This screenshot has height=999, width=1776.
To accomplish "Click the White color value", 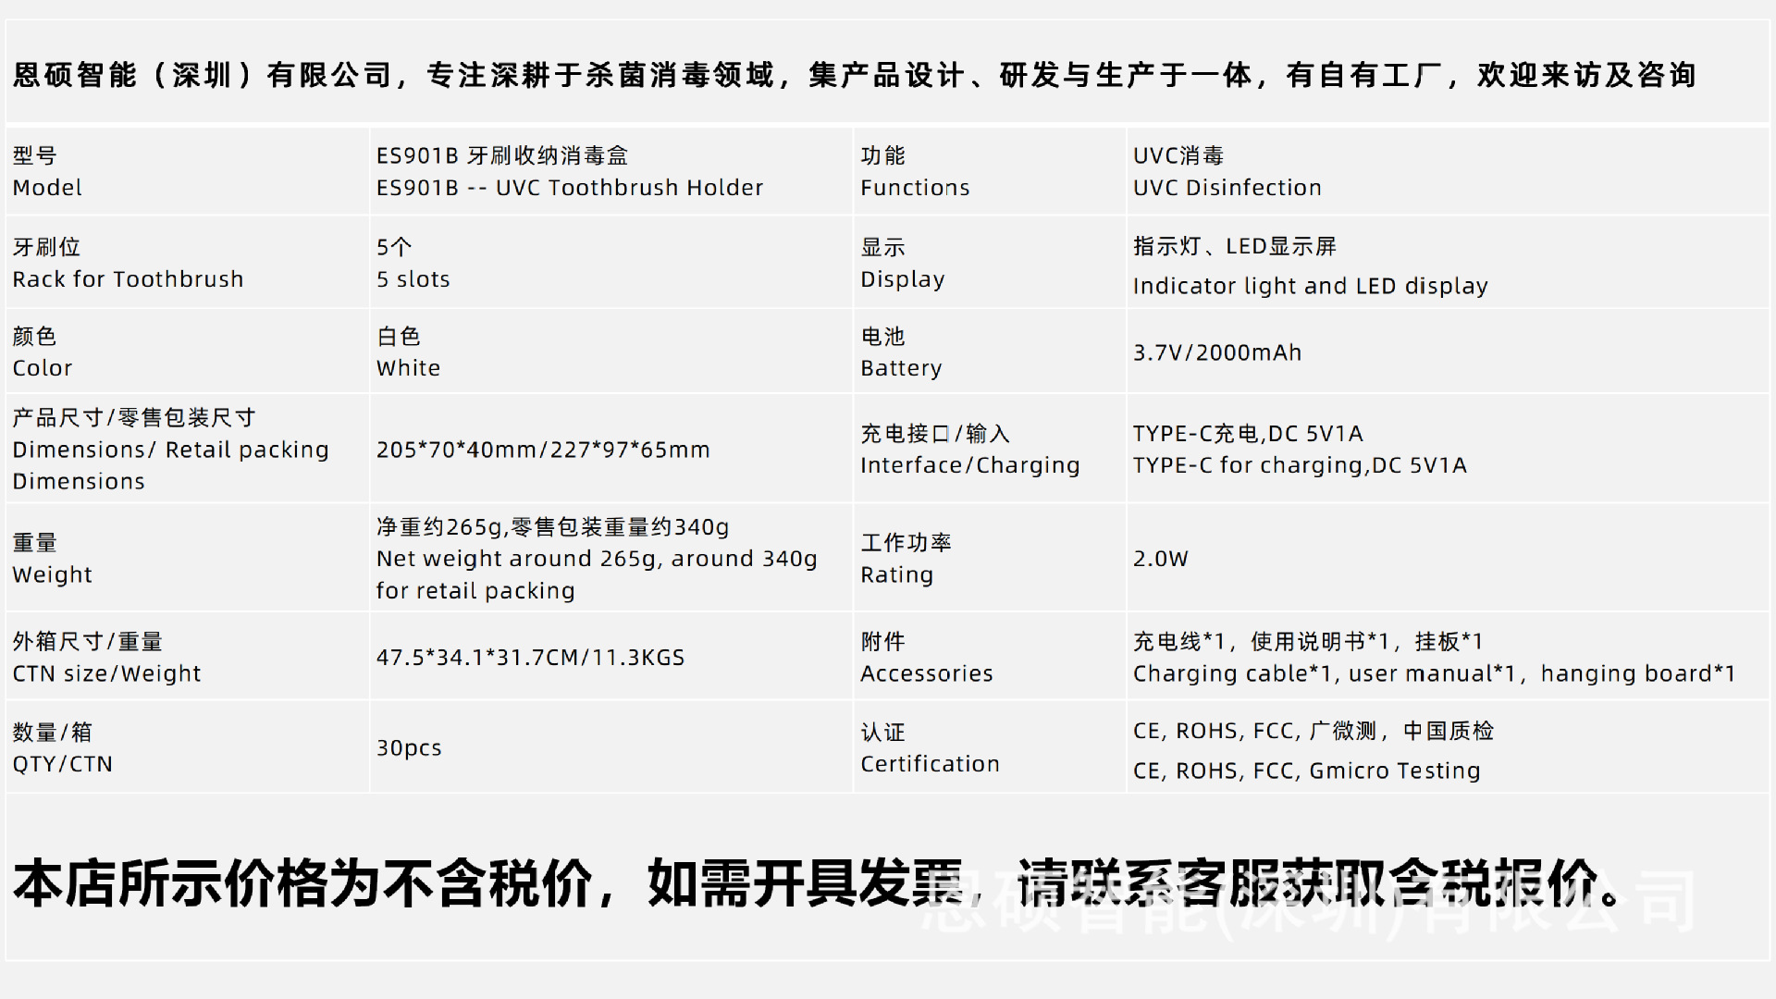I will [408, 368].
